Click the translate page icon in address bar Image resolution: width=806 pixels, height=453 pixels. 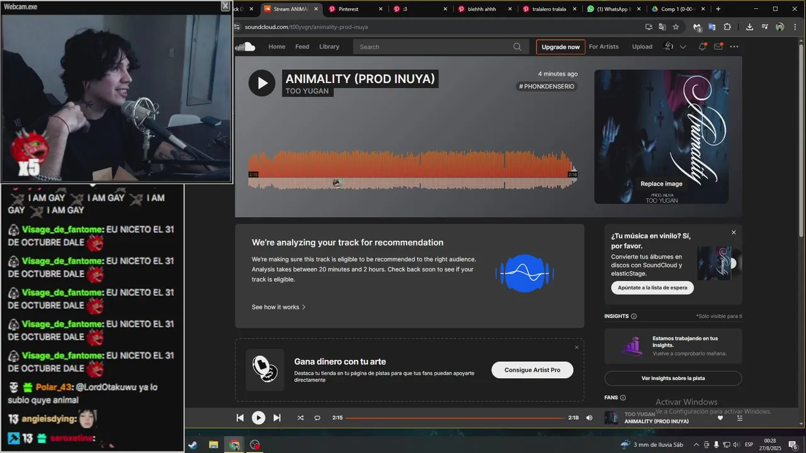click(x=662, y=27)
